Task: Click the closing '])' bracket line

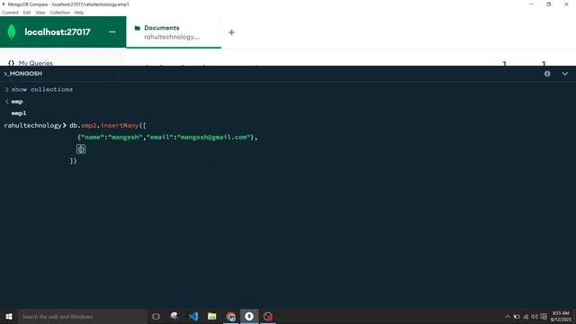Action: point(73,161)
